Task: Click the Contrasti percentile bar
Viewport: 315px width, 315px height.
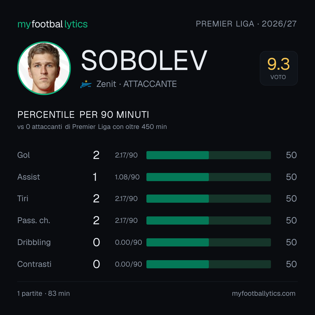Action: point(209,264)
